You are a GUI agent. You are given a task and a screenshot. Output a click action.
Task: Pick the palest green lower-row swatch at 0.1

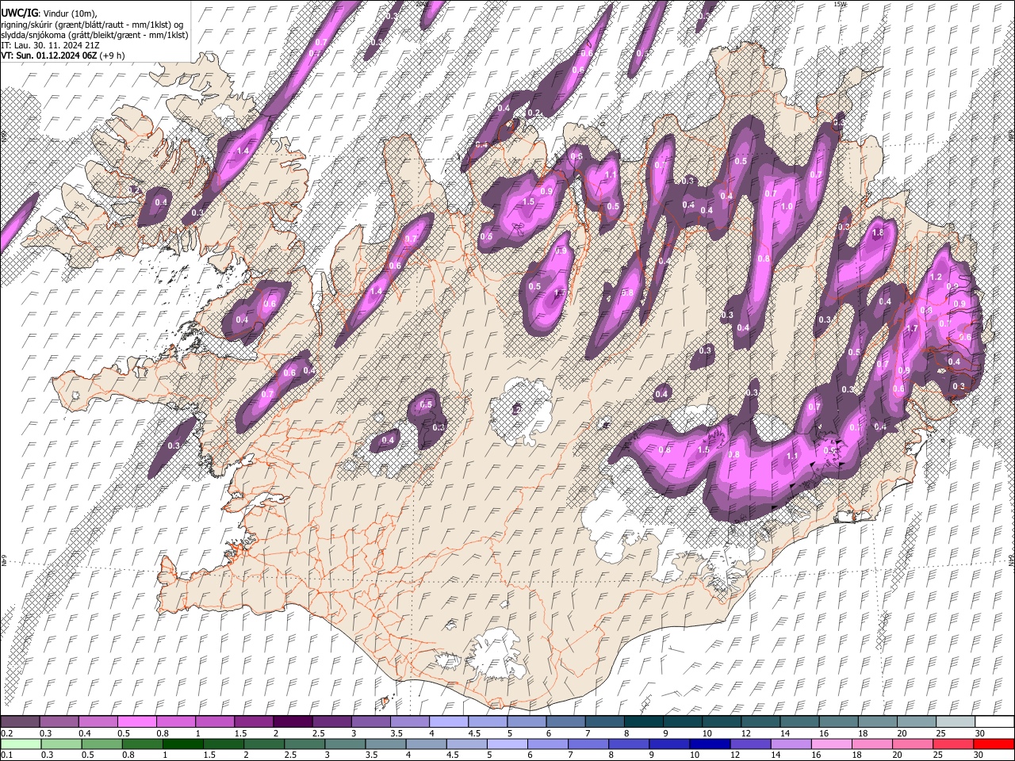point(21,744)
